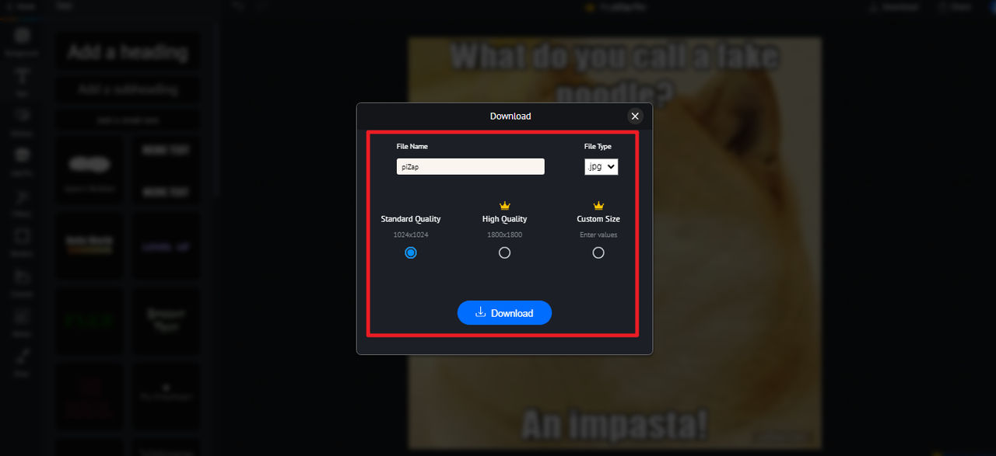The image size is (996, 456).
Task: Click the File Name field containing piZap
Action: (x=471, y=166)
